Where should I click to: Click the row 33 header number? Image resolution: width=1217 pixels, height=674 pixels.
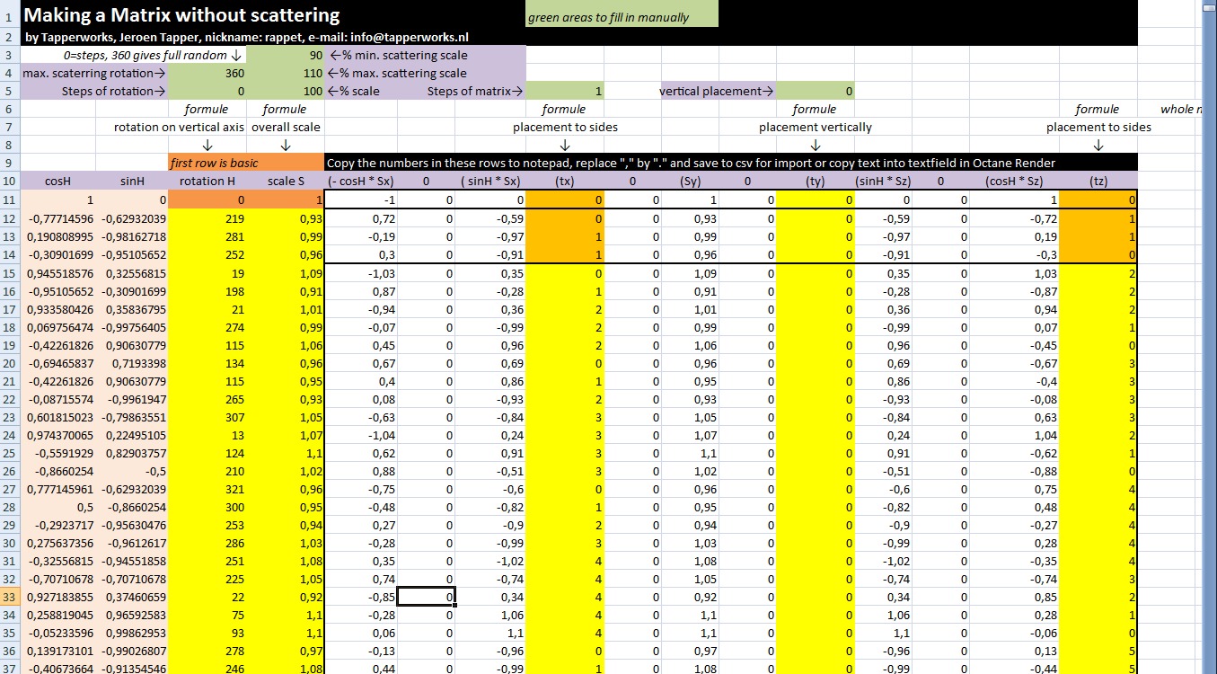[9, 596]
